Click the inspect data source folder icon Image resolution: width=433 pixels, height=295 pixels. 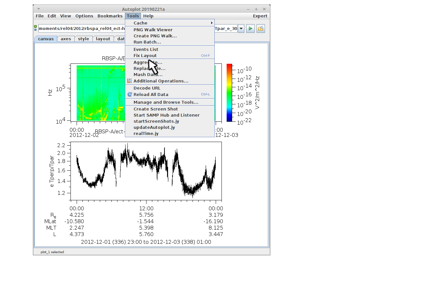click(260, 29)
